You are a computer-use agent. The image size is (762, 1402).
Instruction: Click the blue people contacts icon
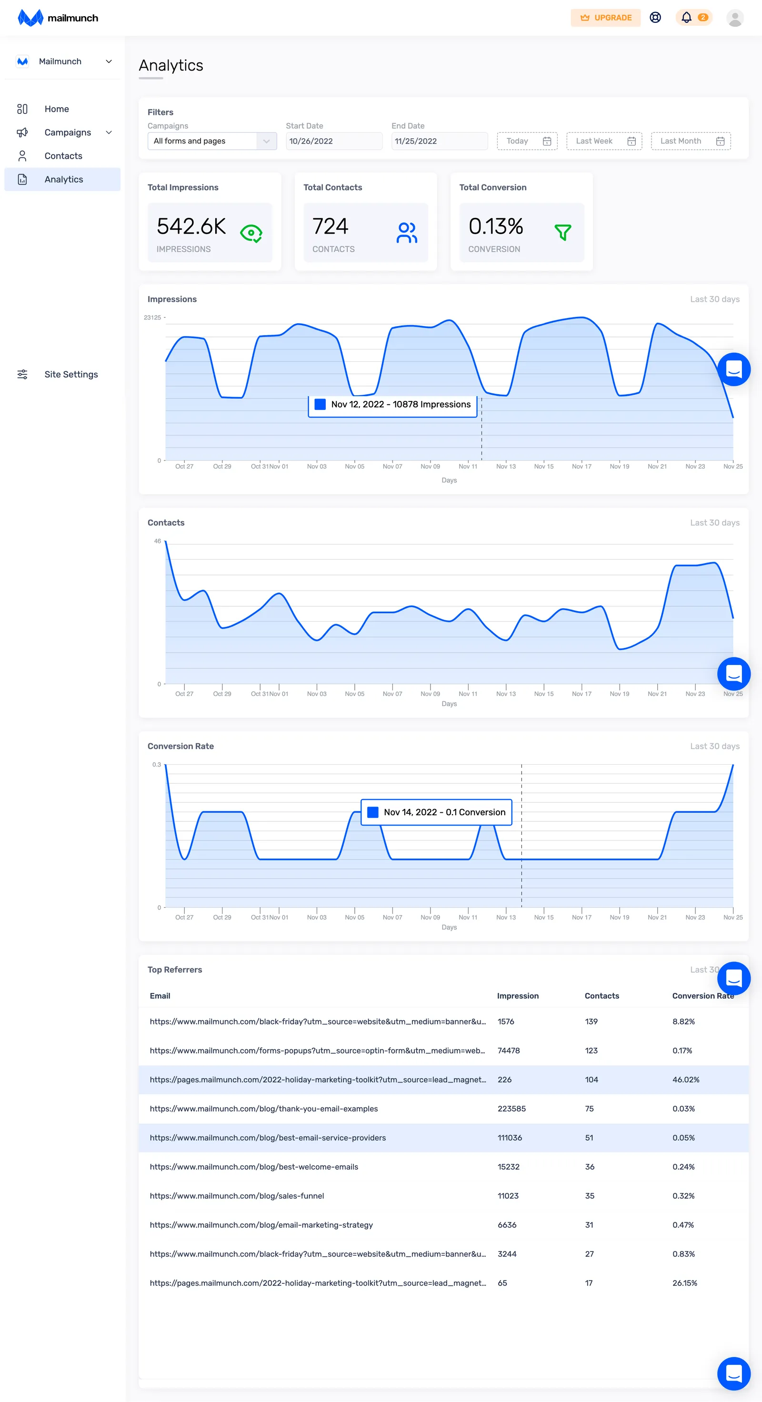coord(407,233)
